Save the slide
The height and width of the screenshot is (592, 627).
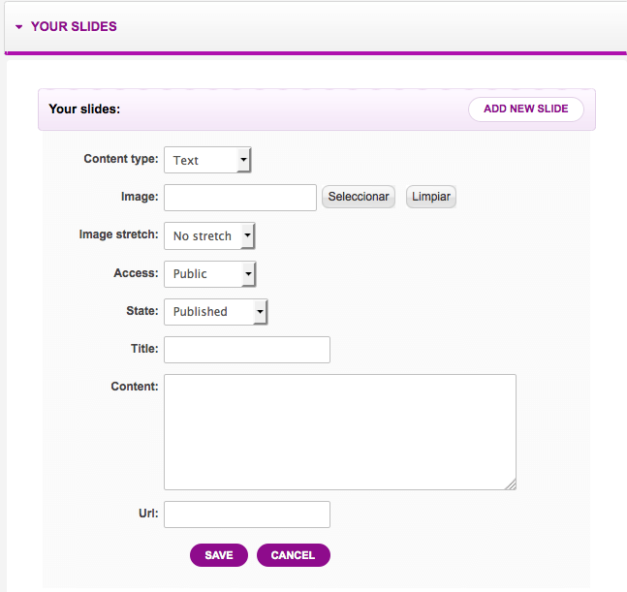point(219,555)
